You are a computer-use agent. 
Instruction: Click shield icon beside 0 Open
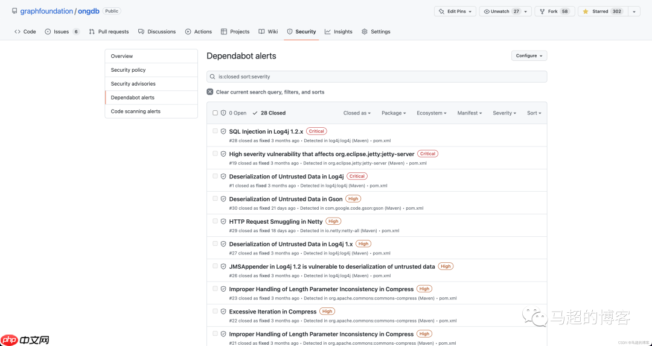223,113
